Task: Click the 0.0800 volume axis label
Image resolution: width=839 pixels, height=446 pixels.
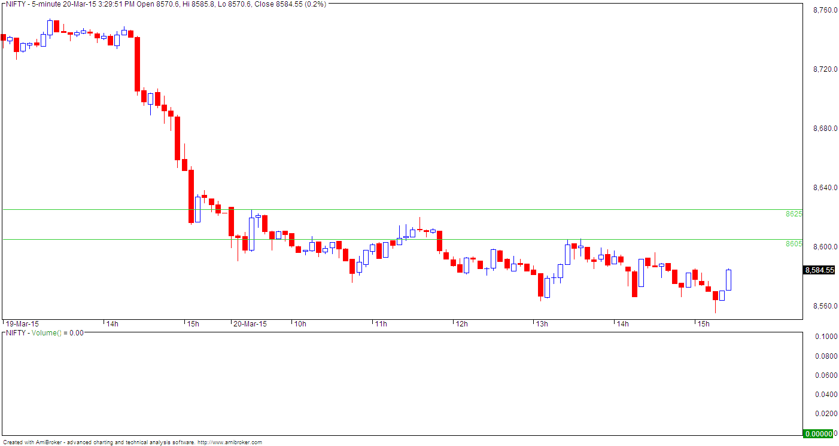Action: point(827,356)
